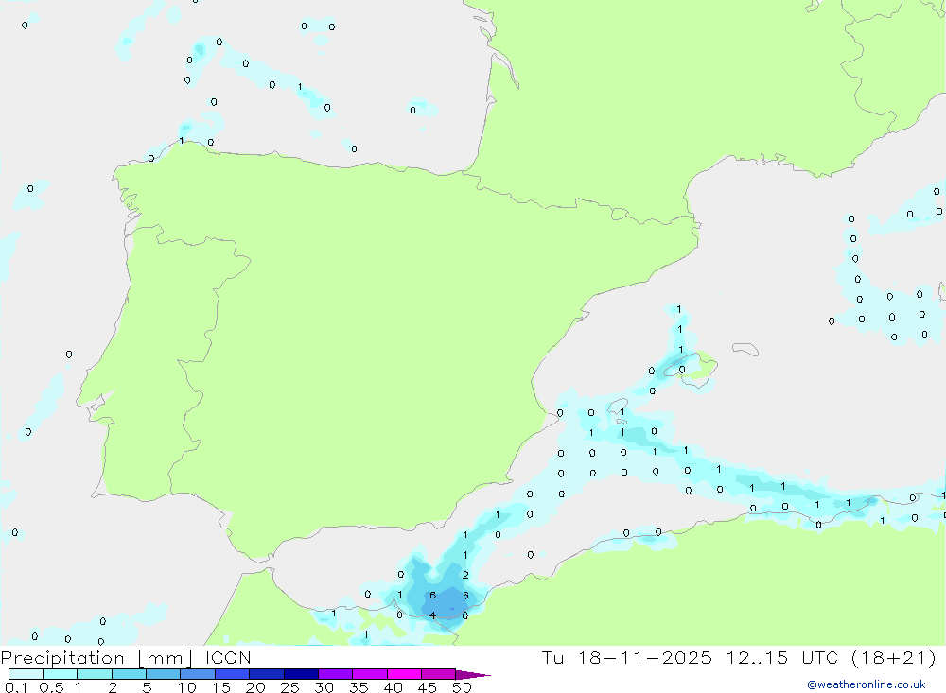This screenshot has width=946, height=693.
Task: Pick the 35–40 mm legend swatch
Action: (370, 674)
